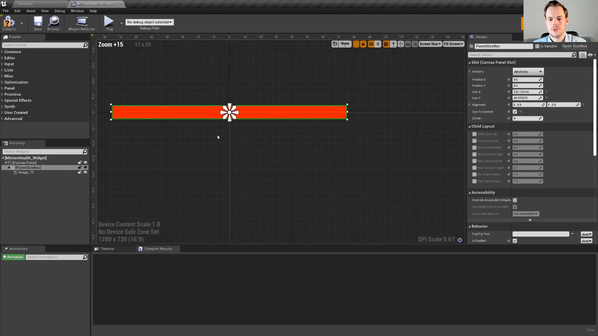Click the Open SizeBox link
Viewport: 598px width, 336px height.
[574, 46]
